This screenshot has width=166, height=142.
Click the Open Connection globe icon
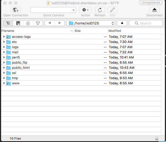[16, 10]
